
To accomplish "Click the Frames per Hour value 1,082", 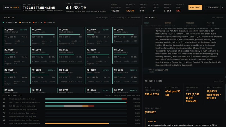I will tap(167, 11).
